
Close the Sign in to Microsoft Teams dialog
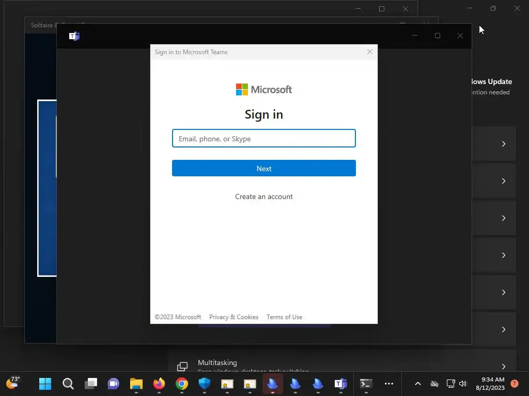[370, 52]
